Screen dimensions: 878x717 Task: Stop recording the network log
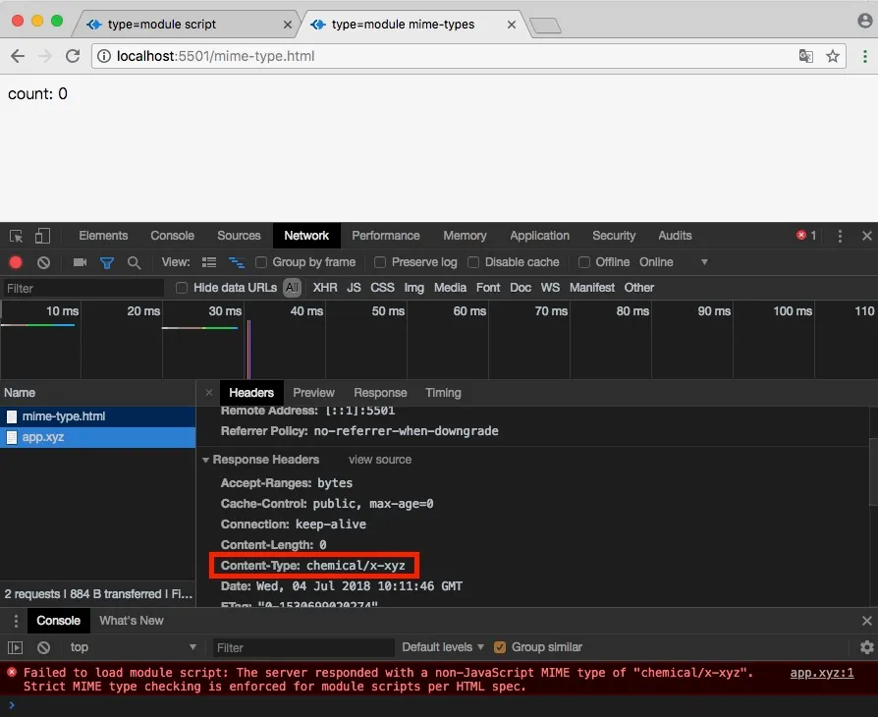coord(16,262)
